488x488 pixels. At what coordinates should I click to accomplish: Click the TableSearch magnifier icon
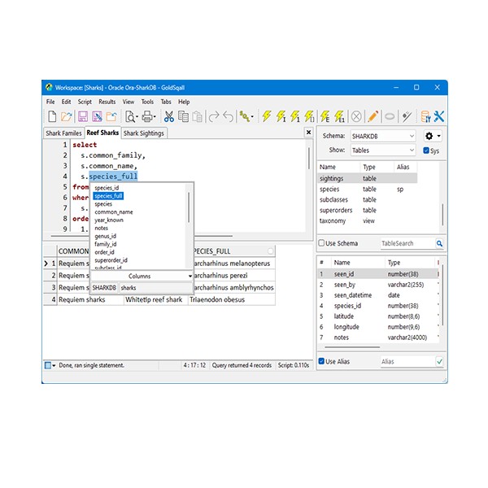[x=439, y=243]
